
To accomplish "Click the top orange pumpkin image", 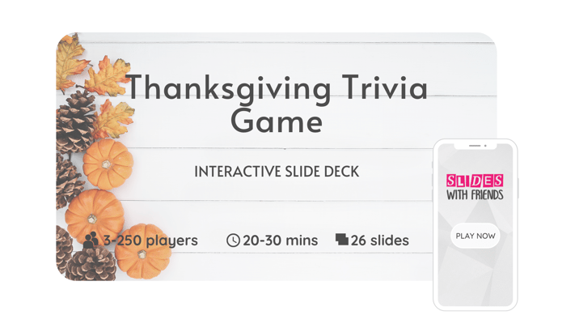I will point(108,164).
